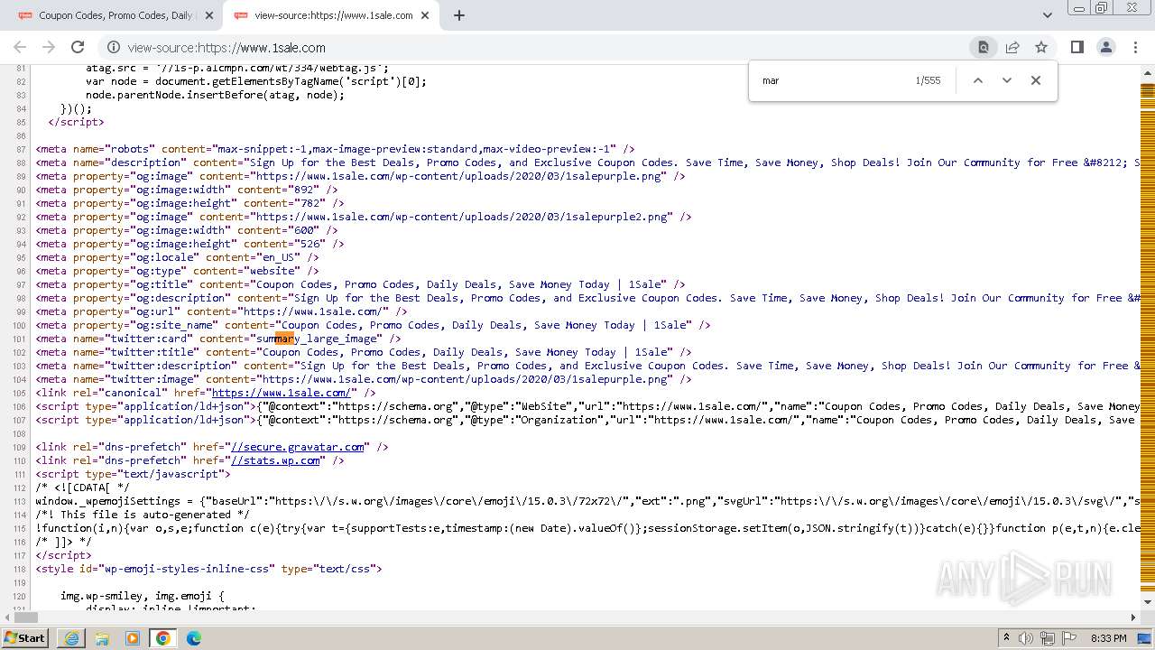Open the canonical https://www.1sale.com/ link
The width and height of the screenshot is (1155, 650).
281,393
